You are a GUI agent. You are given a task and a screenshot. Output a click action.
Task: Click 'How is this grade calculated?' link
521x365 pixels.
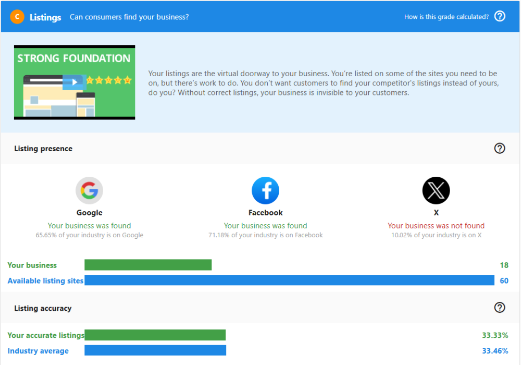[446, 17]
